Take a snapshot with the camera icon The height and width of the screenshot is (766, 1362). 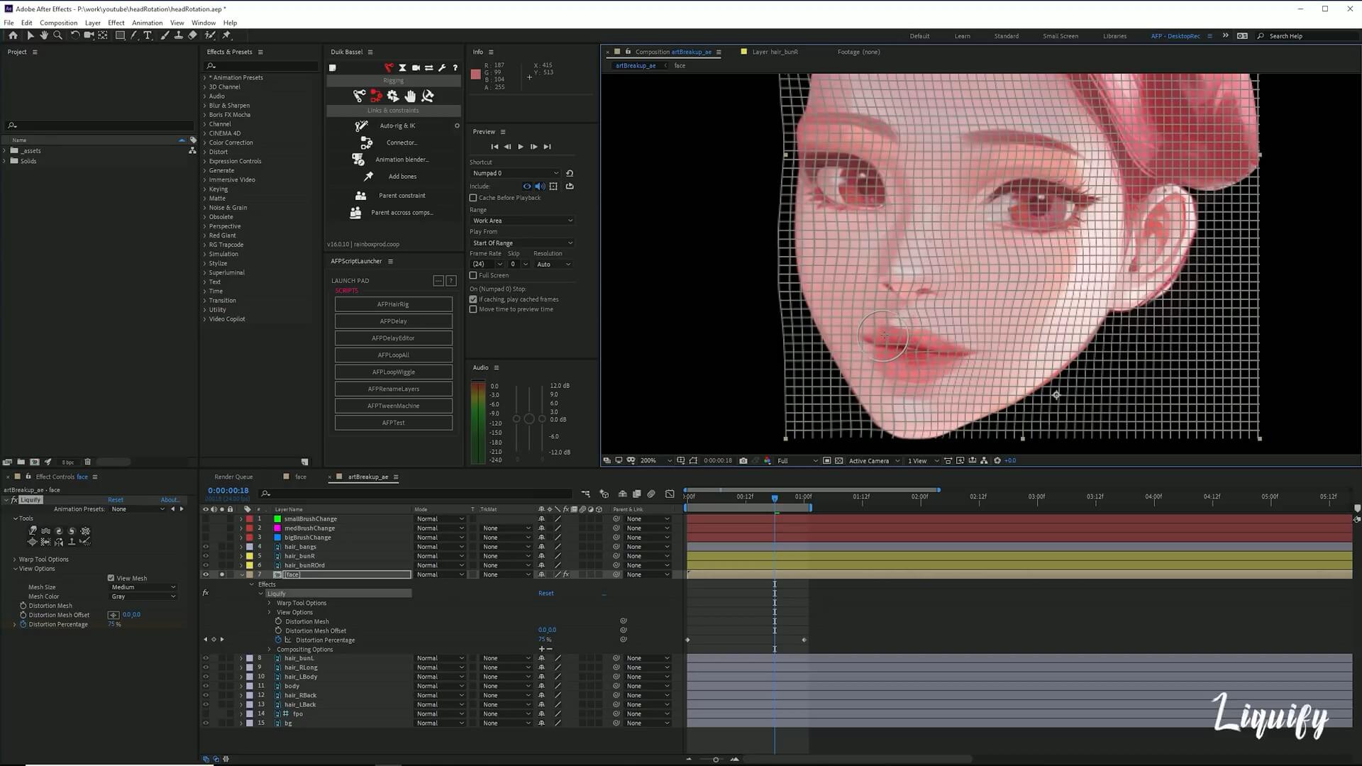[x=743, y=461]
